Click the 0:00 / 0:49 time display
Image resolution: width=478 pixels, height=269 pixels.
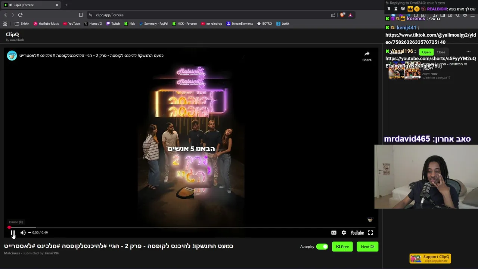pyautogui.click(x=40, y=232)
